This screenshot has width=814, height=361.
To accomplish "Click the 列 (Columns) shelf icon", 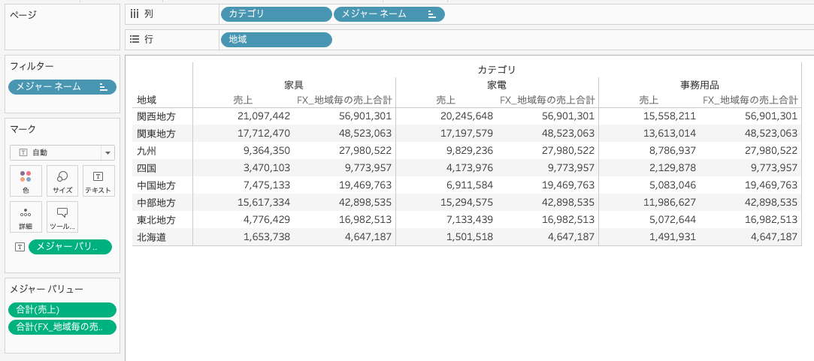I will click(135, 14).
